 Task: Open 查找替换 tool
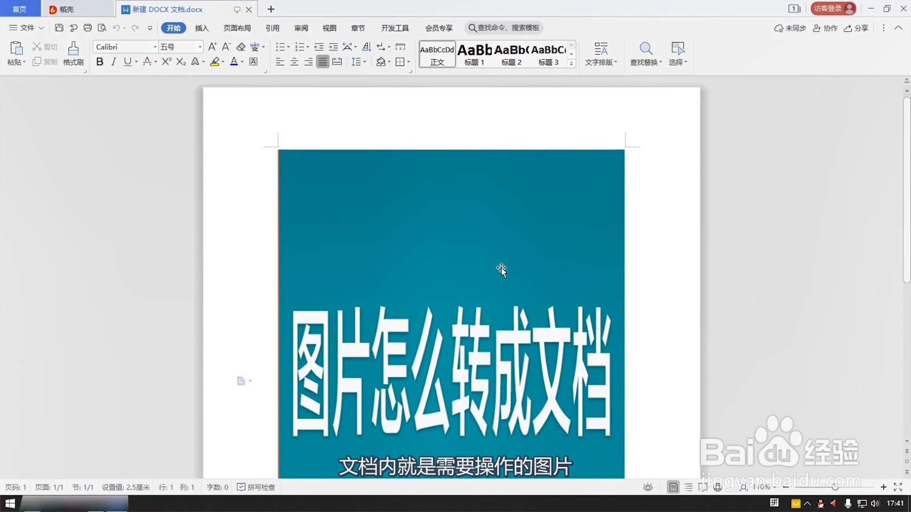point(646,54)
